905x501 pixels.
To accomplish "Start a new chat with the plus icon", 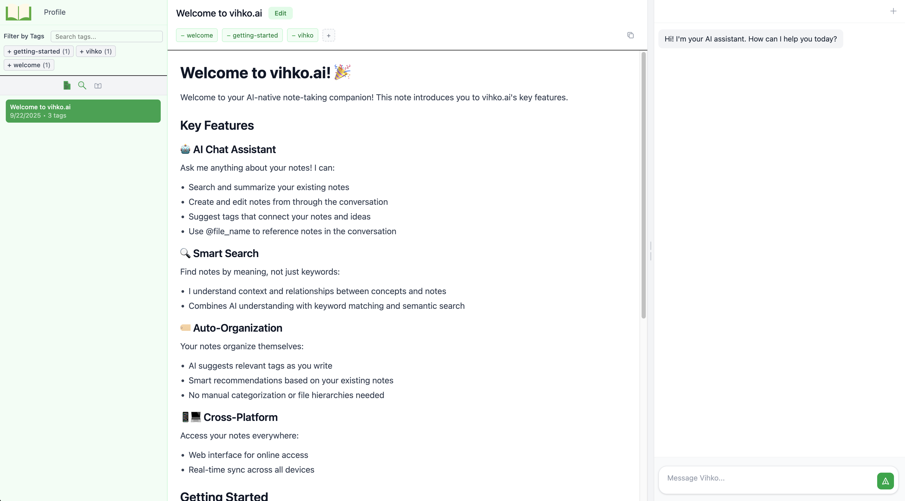I will 893,11.
